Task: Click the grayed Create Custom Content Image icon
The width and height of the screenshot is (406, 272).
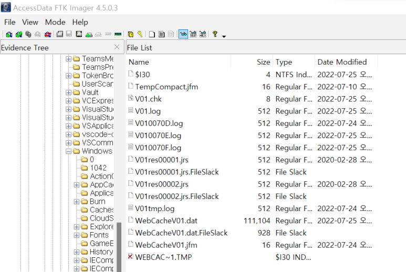Action: point(98,34)
